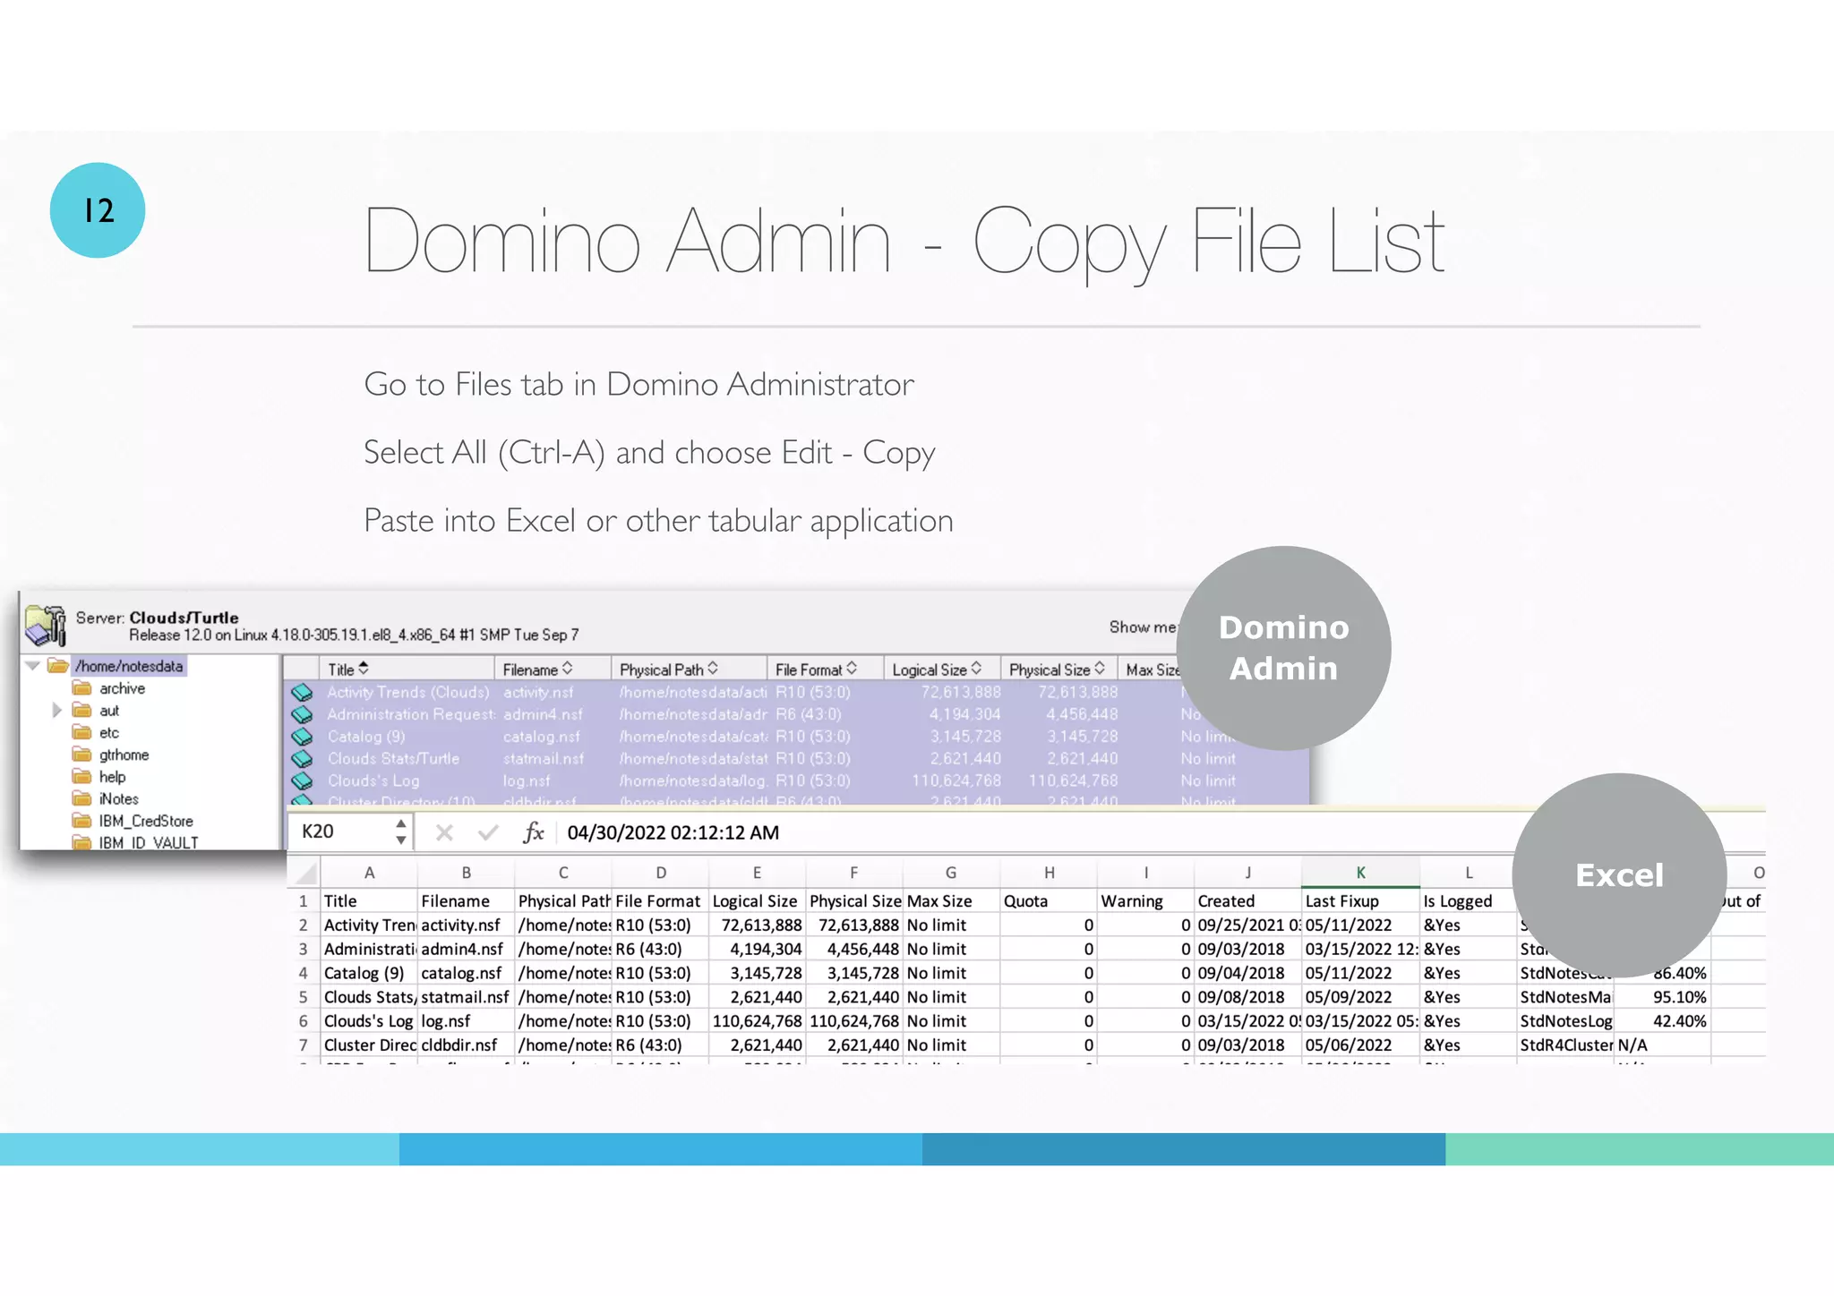The image size is (1834, 1296).
Task: Select the aut folder in tree
Action: 109,711
